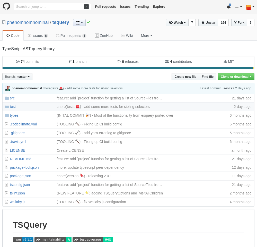Click the maintainability A badge

53,240
